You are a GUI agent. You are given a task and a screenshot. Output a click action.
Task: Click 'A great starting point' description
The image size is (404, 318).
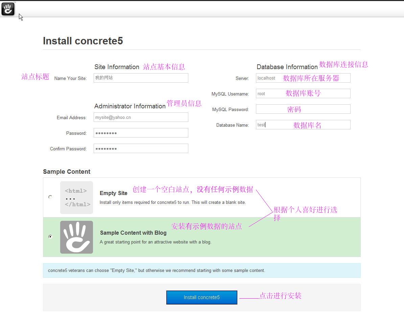coord(156,242)
